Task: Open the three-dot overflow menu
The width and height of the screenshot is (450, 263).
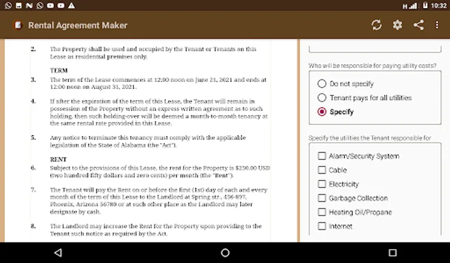Action: [437, 25]
